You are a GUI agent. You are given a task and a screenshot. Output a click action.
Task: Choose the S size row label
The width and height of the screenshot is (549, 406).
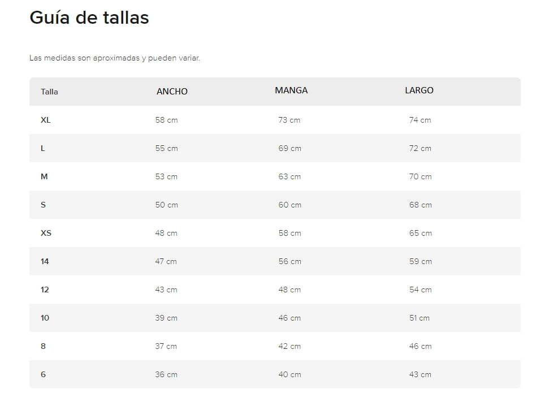click(44, 205)
